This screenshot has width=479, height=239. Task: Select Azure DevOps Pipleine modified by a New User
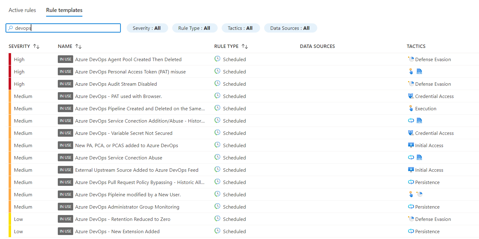click(128, 194)
